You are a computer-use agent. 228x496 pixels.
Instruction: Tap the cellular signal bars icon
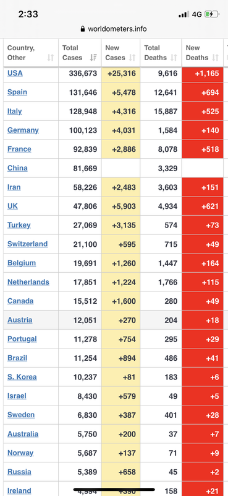point(184,14)
